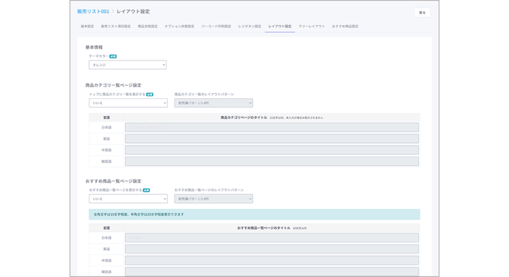
Task: Open the 基本設定 tab
Action: (87, 27)
